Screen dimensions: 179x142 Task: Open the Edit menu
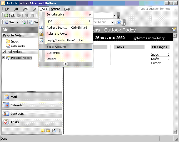click(x=16, y=9)
